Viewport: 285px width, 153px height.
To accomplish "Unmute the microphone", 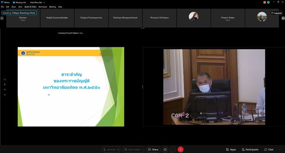I will click(x=109, y=149).
